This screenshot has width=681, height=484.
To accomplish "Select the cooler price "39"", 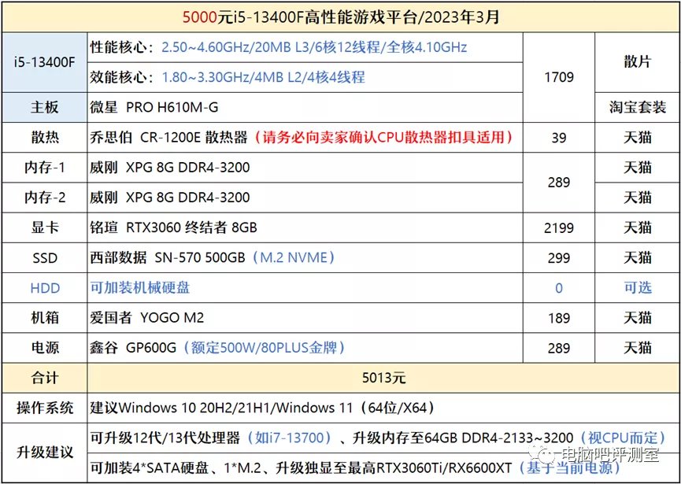I will coord(558,138).
